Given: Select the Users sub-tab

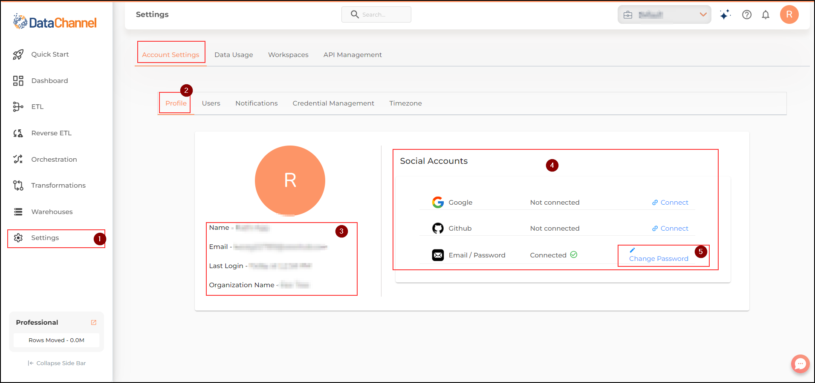Looking at the screenshot, I should coord(211,103).
